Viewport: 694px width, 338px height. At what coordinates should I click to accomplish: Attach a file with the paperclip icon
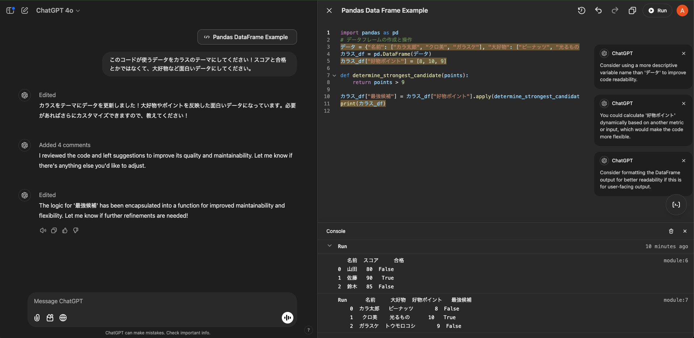pyautogui.click(x=37, y=318)
